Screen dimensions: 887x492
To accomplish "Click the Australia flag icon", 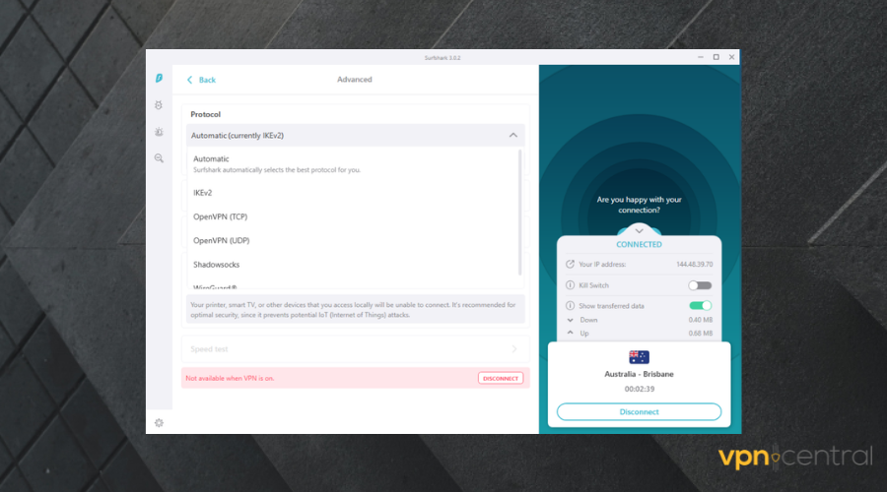I will (639, 357).
